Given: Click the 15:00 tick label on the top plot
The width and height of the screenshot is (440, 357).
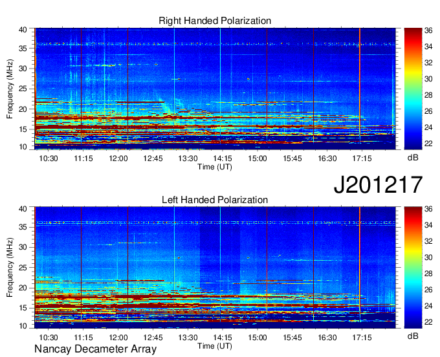Looking at the screenshot, I should pyautogui.click(x=258, y=158).
